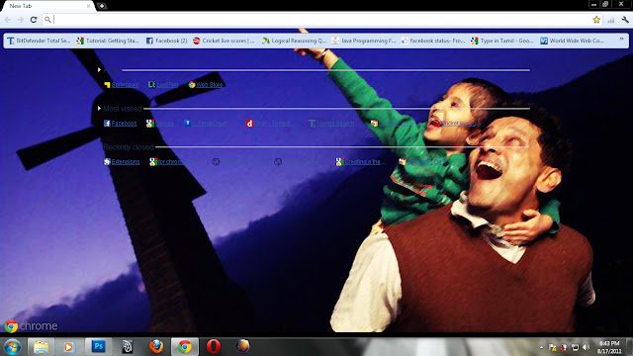Image resolution: width=633 pixels, height=356 pixels.
Task: Reload the page with the refresh icon
Action: [34, 20]
